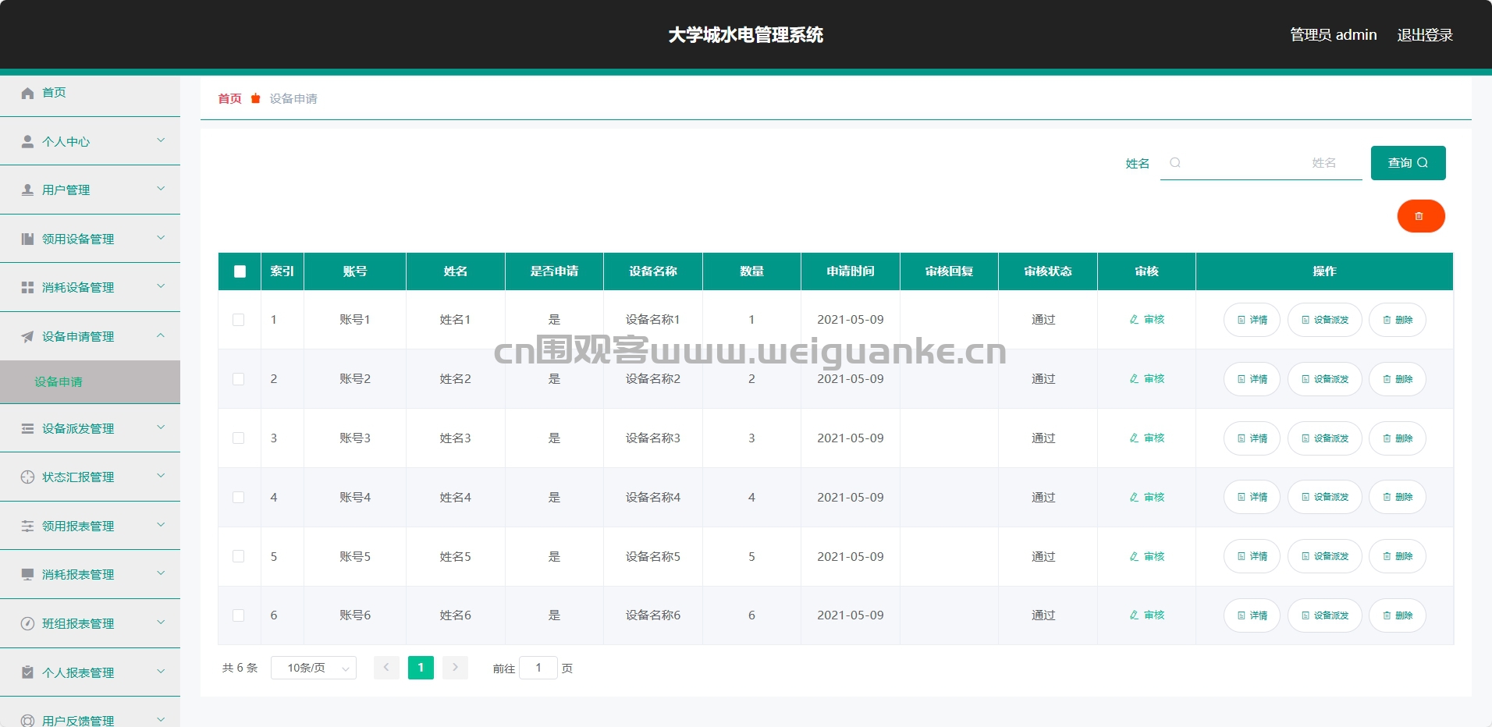Click 管理员 admin user label
This screenshot has height=727, width=1492.
1333,35
